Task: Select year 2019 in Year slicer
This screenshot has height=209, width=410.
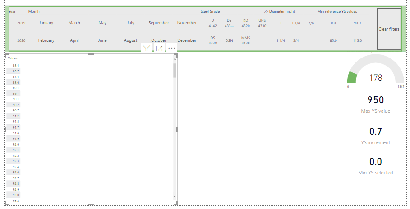Action: (x=22, y=23)
